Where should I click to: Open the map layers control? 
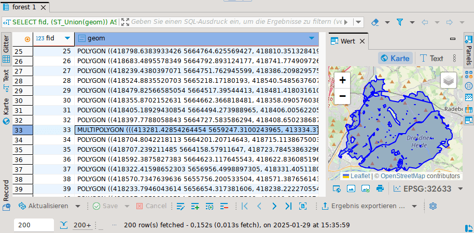tap(448, 80)
